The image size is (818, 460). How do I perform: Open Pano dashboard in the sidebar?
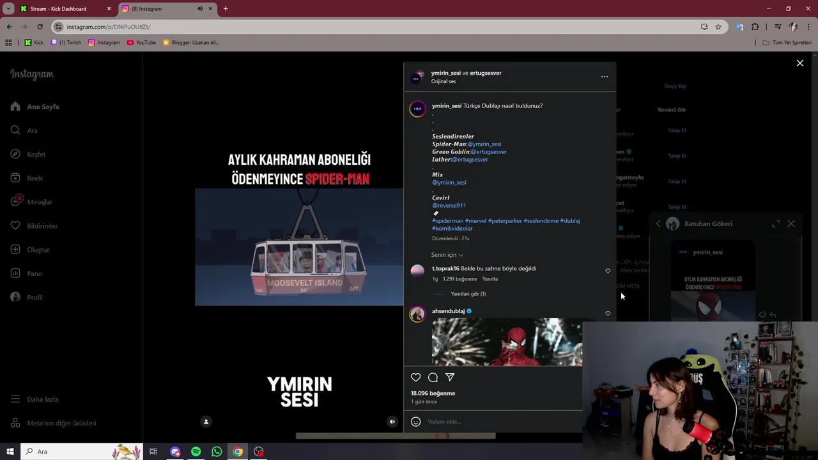pyautogui.click(x=26, y=273)
